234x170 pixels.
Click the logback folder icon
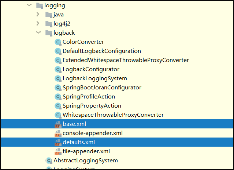49,33
